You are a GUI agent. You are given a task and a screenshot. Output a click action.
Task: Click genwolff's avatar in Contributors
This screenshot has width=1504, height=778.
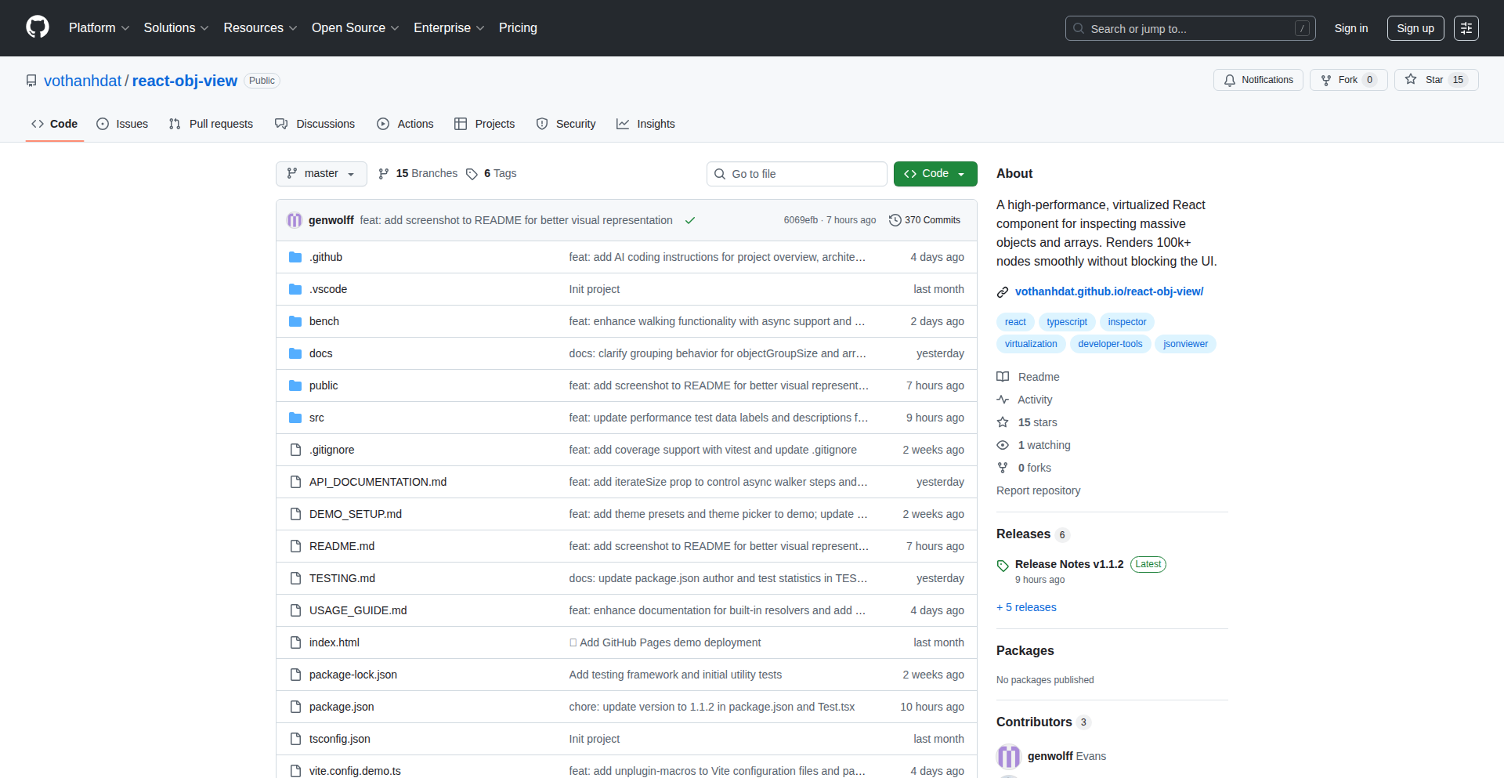pyautogui.click(x=1008, y=756)
